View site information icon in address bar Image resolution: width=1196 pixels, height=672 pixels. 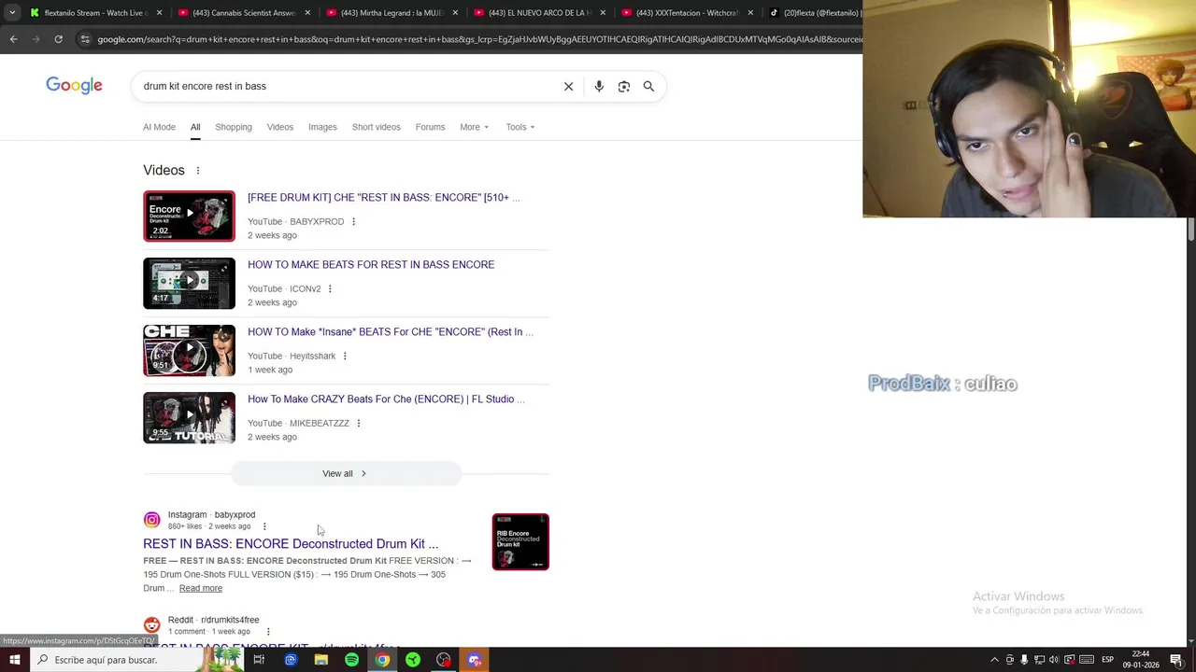coord(85,39)
